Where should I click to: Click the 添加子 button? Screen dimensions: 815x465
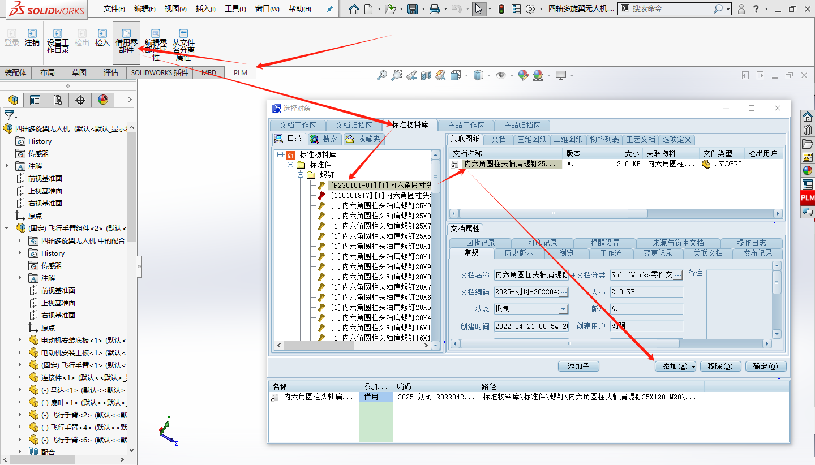(578, 367)
